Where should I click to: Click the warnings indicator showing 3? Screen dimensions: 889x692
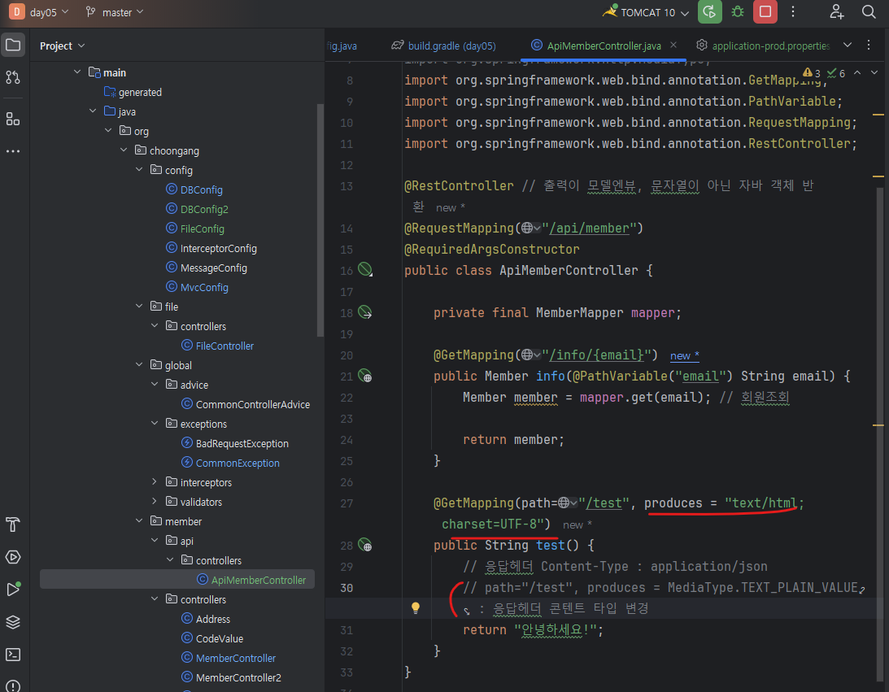812,73
